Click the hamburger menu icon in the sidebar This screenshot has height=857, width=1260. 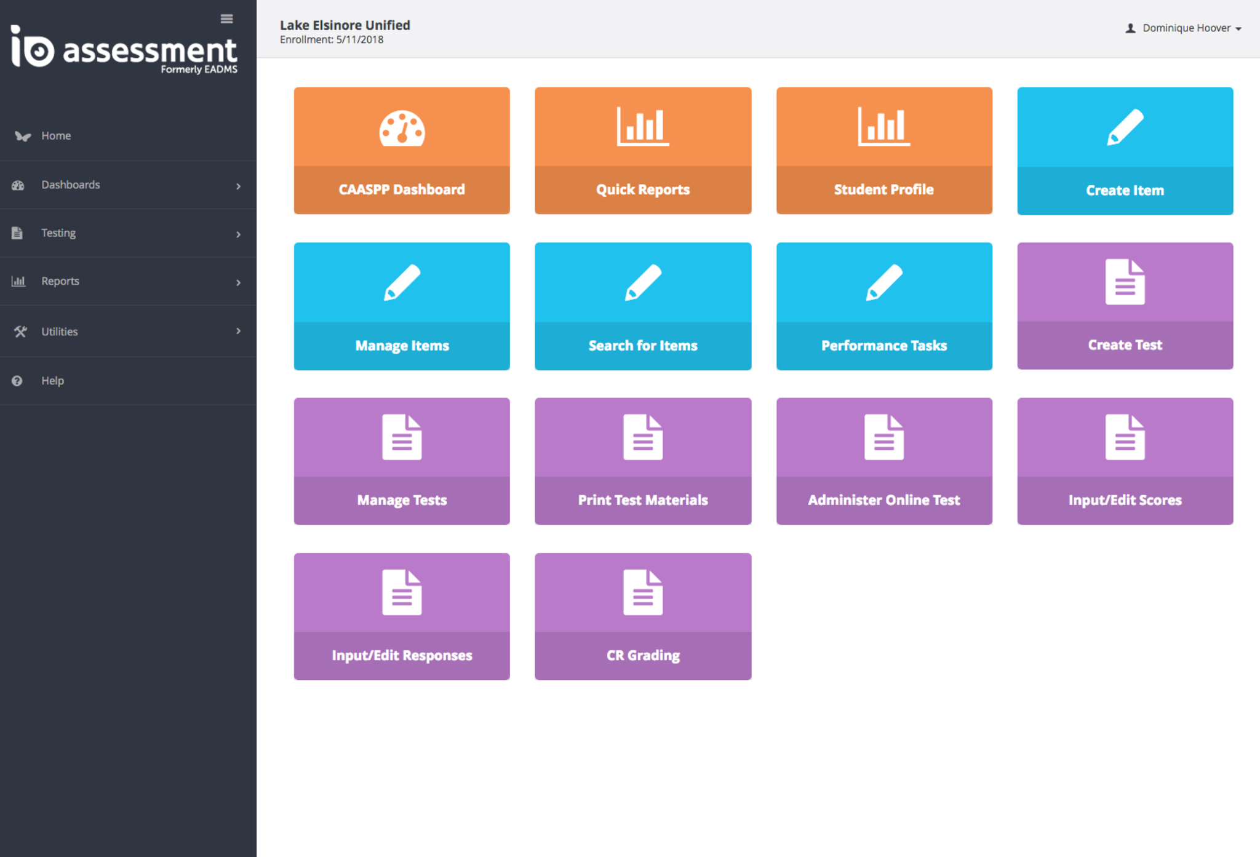pos(226,19)
